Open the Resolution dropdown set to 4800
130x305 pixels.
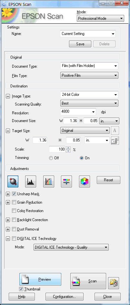[78, 112]
